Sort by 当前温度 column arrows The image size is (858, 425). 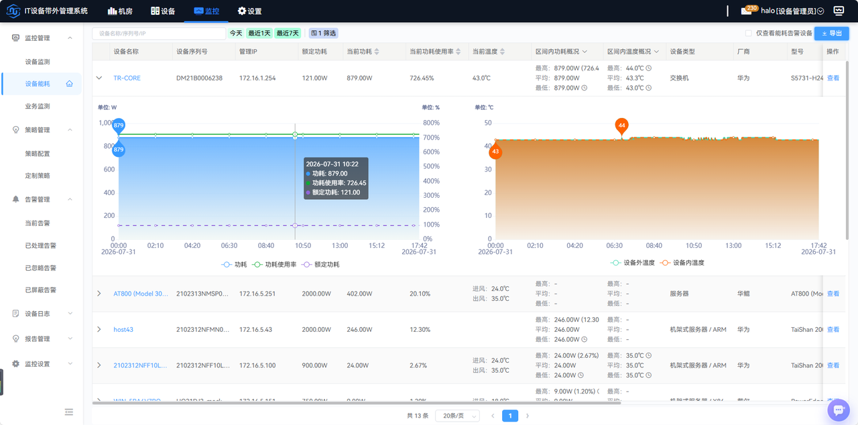point(503,52)
